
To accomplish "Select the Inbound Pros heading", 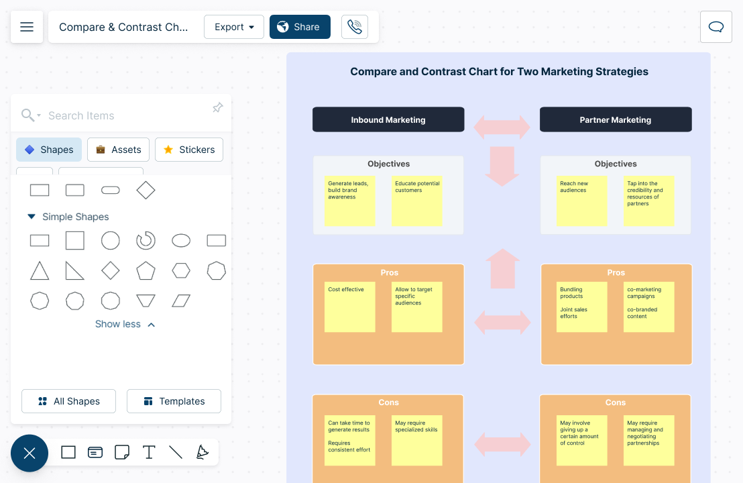I will [x=389, y=272].
